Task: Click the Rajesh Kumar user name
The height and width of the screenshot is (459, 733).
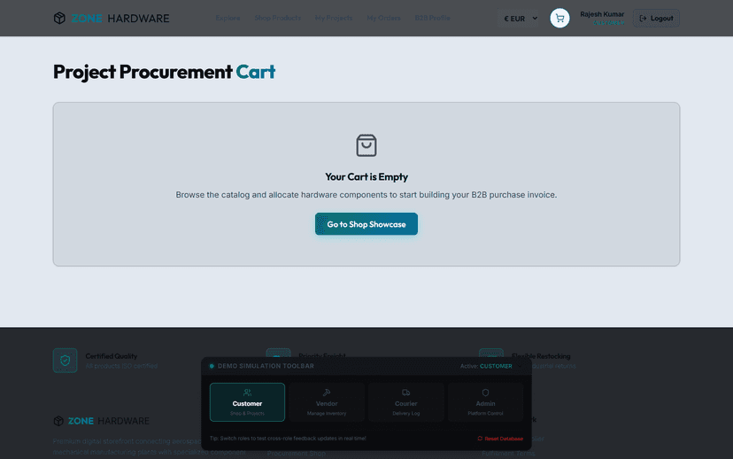Action: point(602,14)
